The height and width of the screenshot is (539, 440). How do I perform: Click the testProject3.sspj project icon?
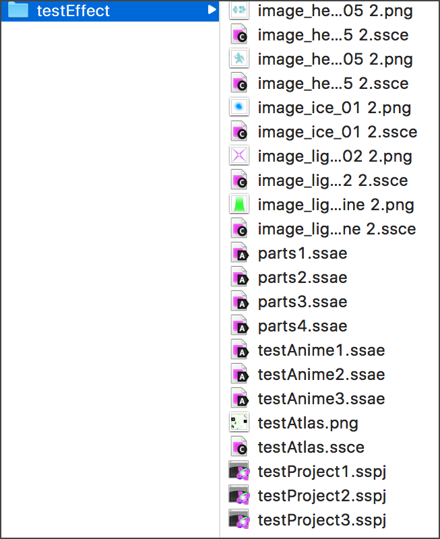tap(239, 520)
